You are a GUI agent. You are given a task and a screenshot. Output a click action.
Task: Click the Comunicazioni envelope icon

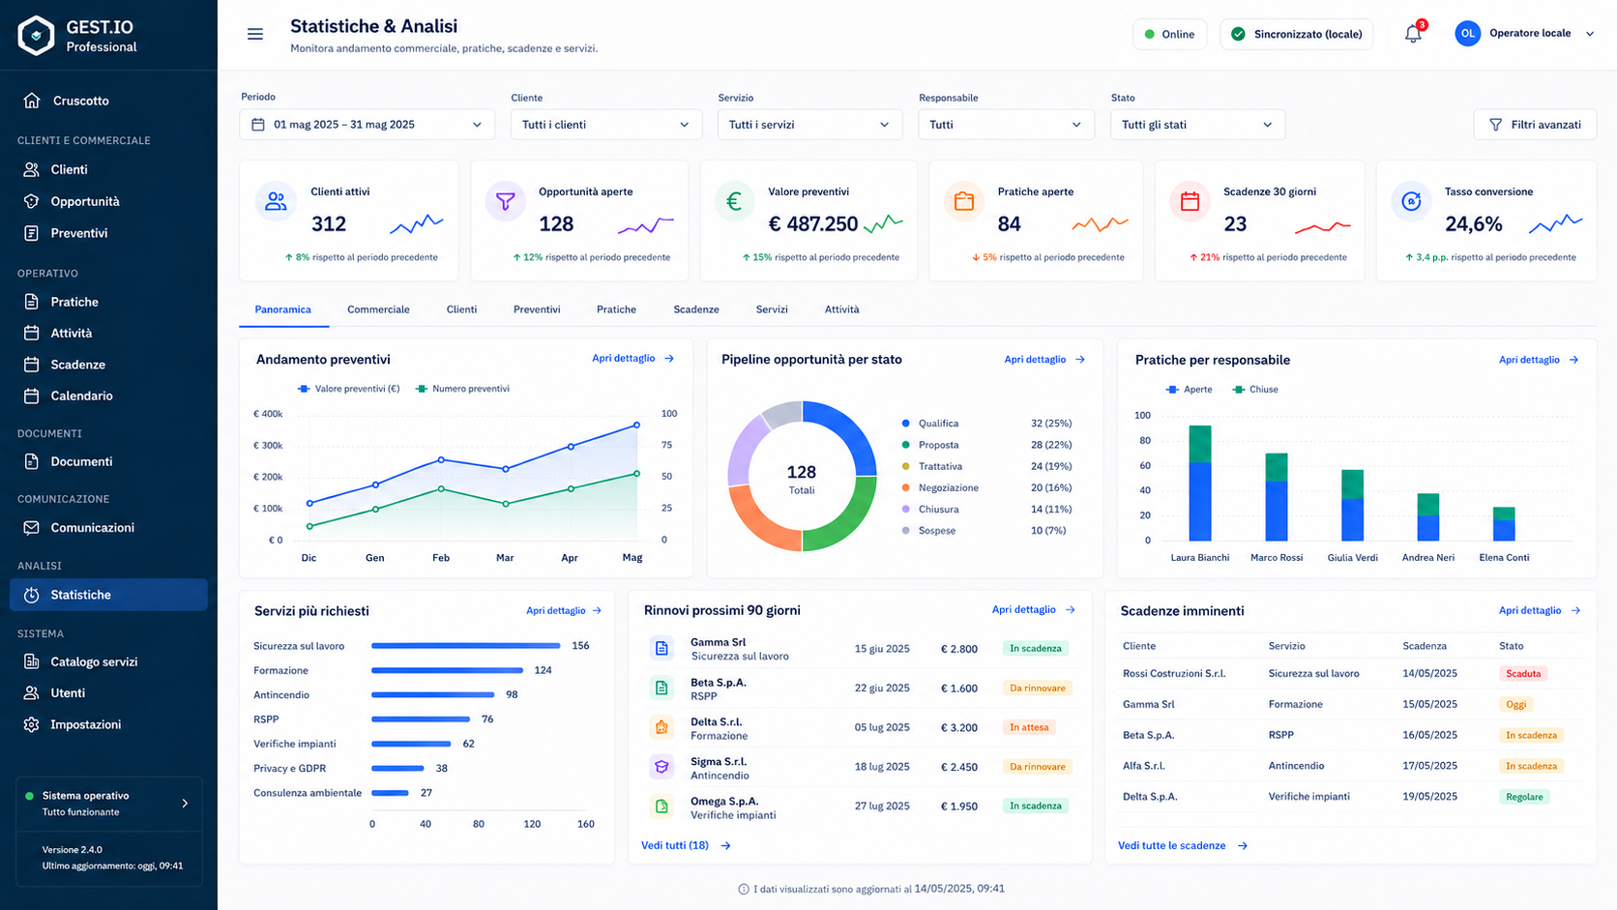(32, 528)
